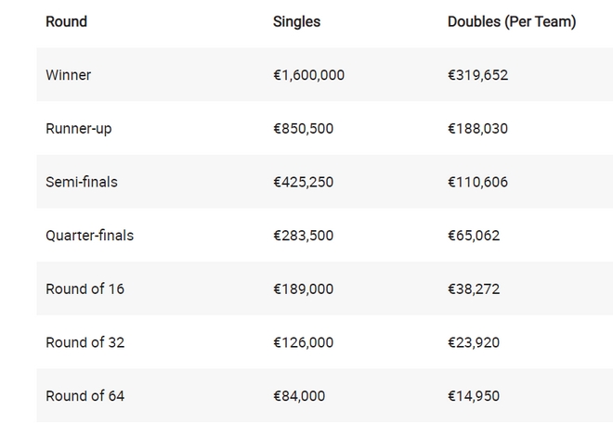Select the Winner row label
The height and width of the screenshot is (423, 613).
pyautogui.click(x=68, y=75)
